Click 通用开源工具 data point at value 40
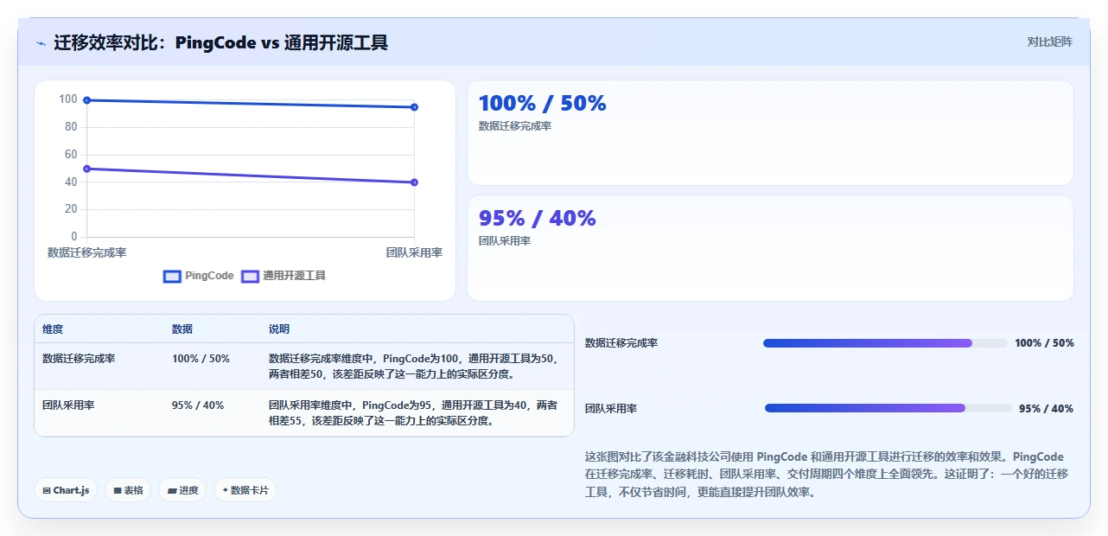The width and height of the screenshot is (1108, 536). tap(415, 182)
